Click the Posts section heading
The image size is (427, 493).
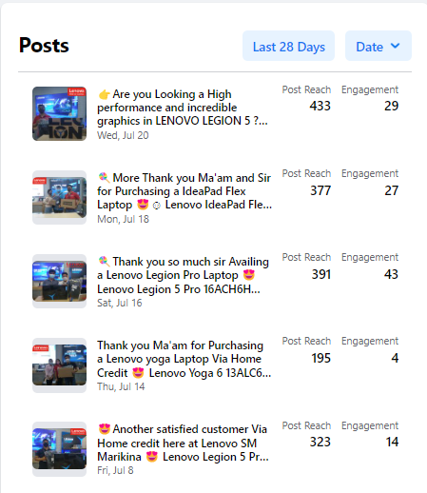[44, 46]
